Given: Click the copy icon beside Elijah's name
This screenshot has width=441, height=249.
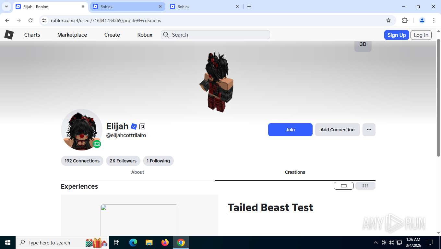Looking at the screenshot, I should pos(142,126).
